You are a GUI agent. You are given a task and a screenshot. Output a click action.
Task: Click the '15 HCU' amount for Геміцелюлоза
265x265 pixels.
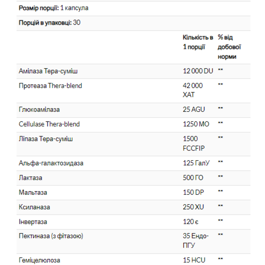pyautogui.click(x=194, y=260)
